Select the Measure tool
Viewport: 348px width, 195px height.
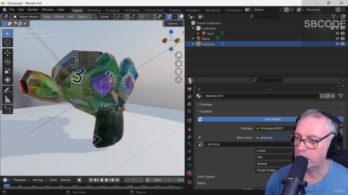(8, 100)
